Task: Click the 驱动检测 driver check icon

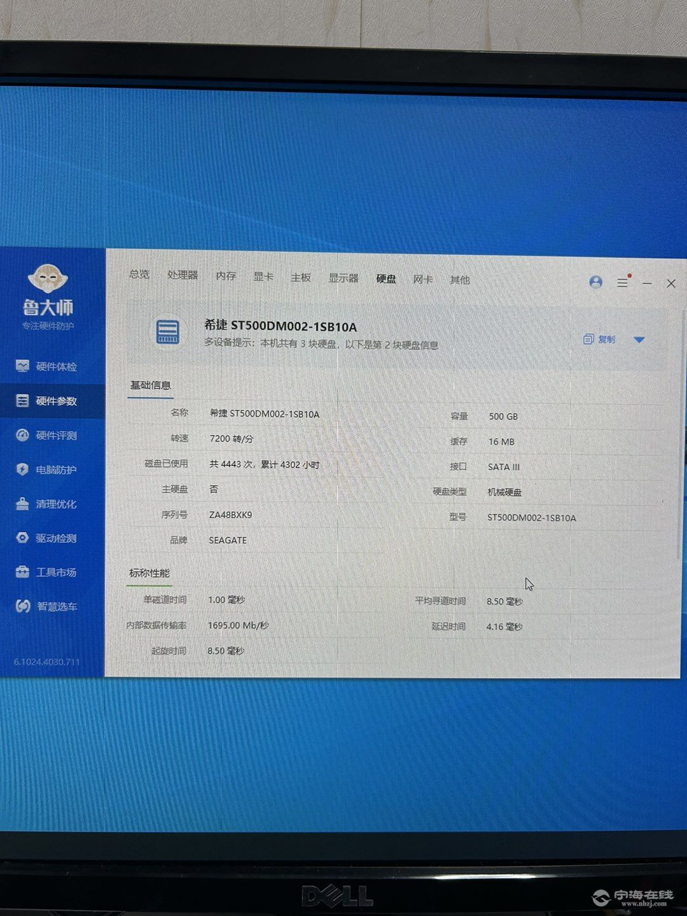Action: tap(22, 538)
